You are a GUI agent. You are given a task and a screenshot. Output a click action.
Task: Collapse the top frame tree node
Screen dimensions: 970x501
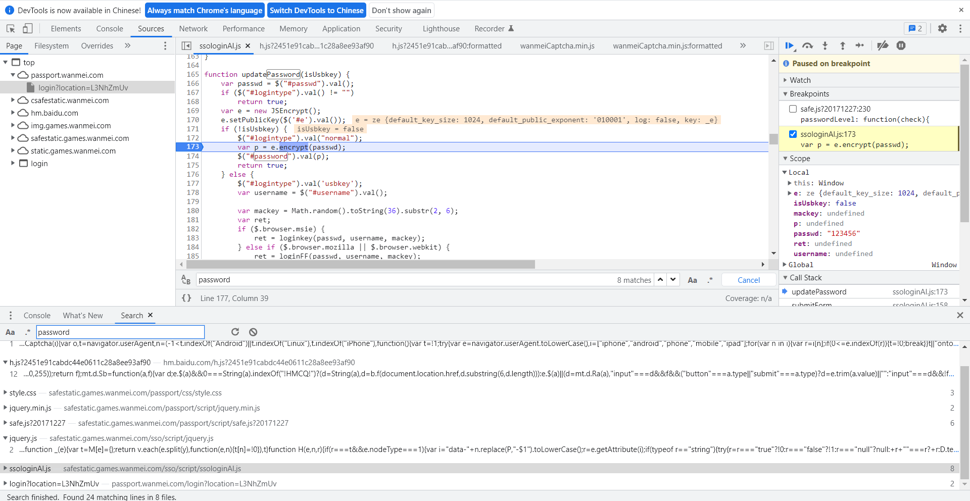click(6, 62)
